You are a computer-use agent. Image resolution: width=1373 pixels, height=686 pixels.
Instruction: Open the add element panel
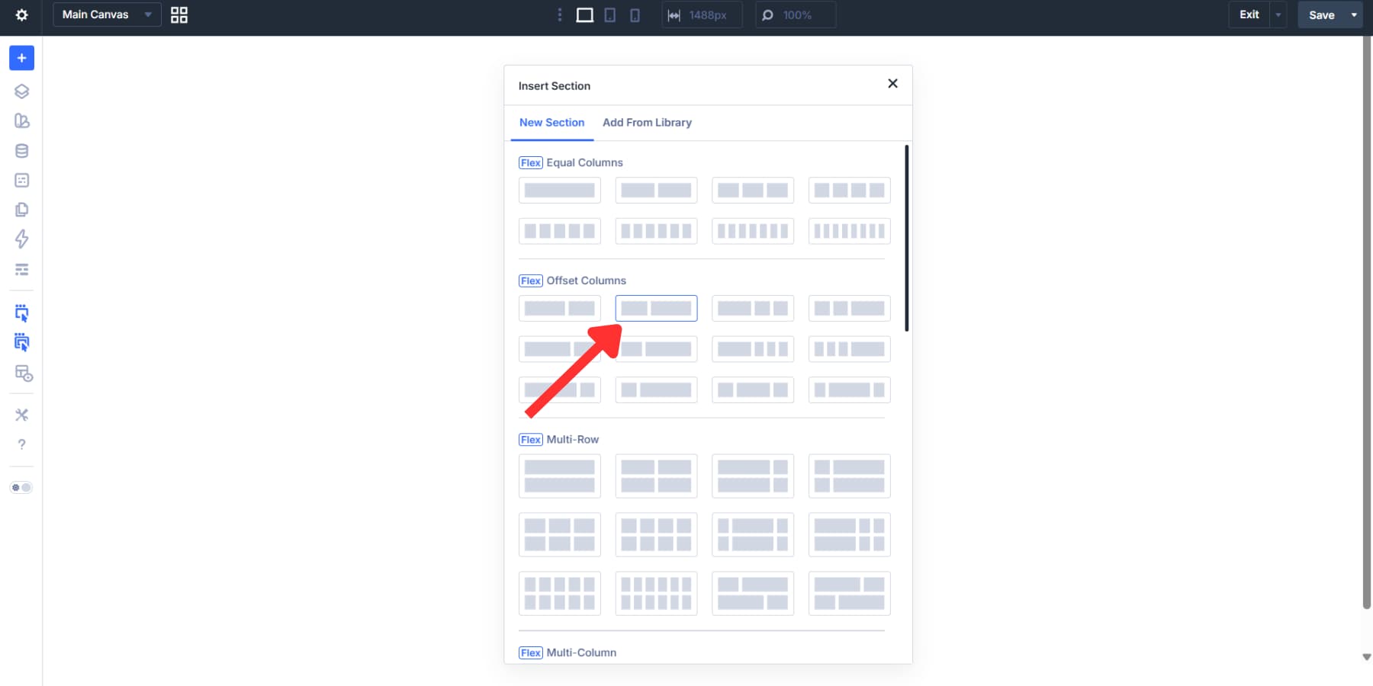click(x=21, y=57)
